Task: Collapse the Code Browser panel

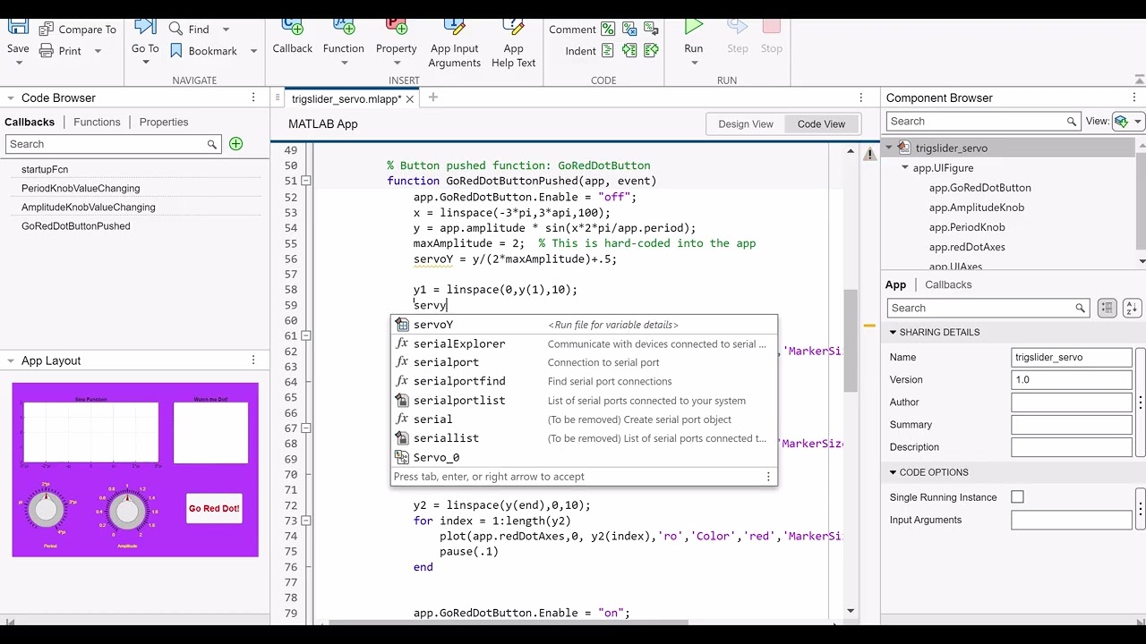Action: 11,98
